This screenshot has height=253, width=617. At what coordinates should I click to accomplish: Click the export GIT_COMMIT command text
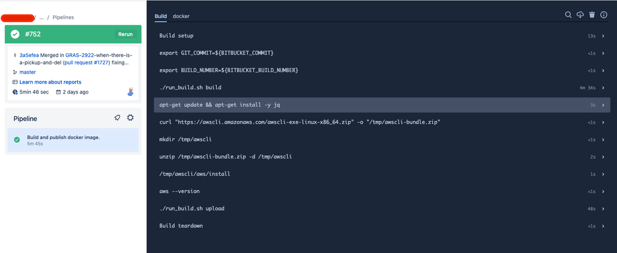tap(216, 53)
